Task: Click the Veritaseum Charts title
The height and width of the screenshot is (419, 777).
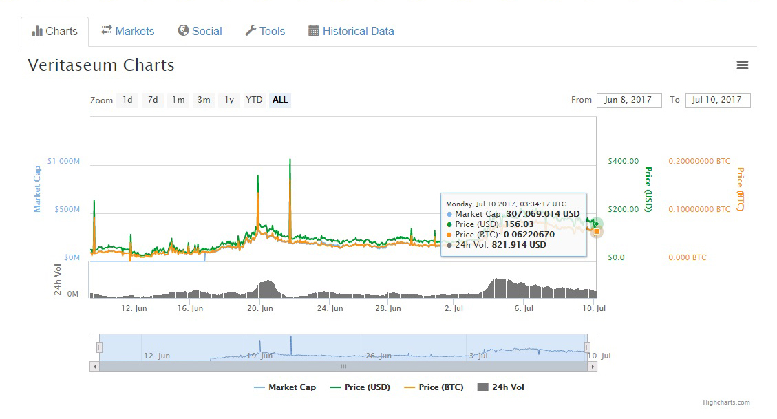Action: point(101,65)
